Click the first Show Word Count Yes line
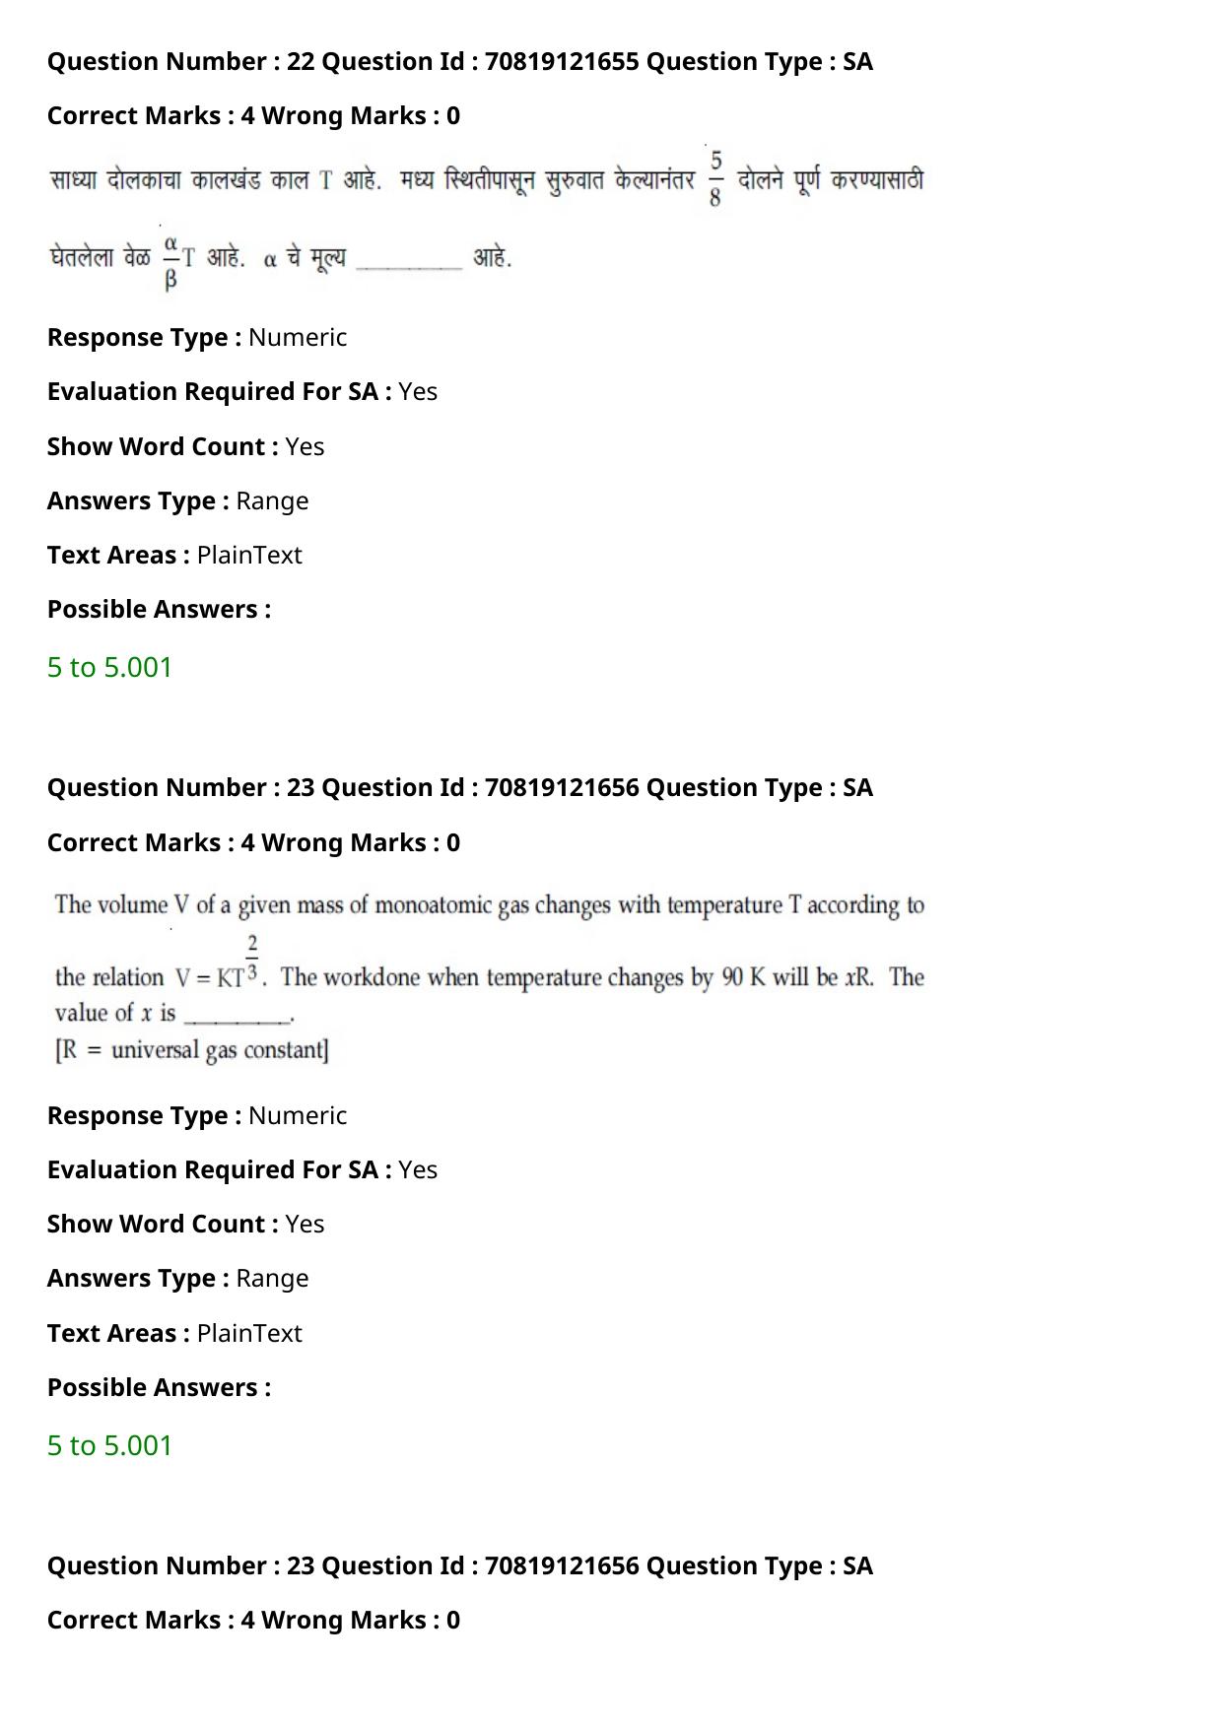 [x=185, y=446]
